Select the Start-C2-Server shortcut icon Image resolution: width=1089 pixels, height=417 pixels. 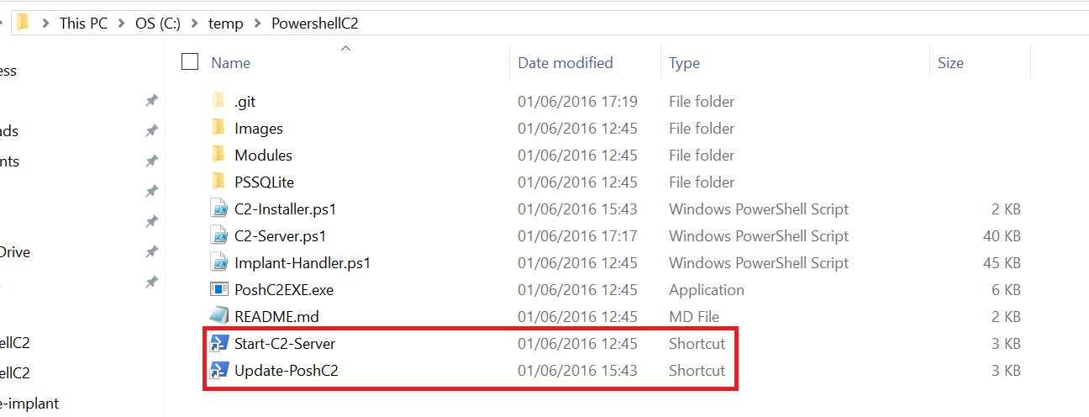tap(218, 343)
